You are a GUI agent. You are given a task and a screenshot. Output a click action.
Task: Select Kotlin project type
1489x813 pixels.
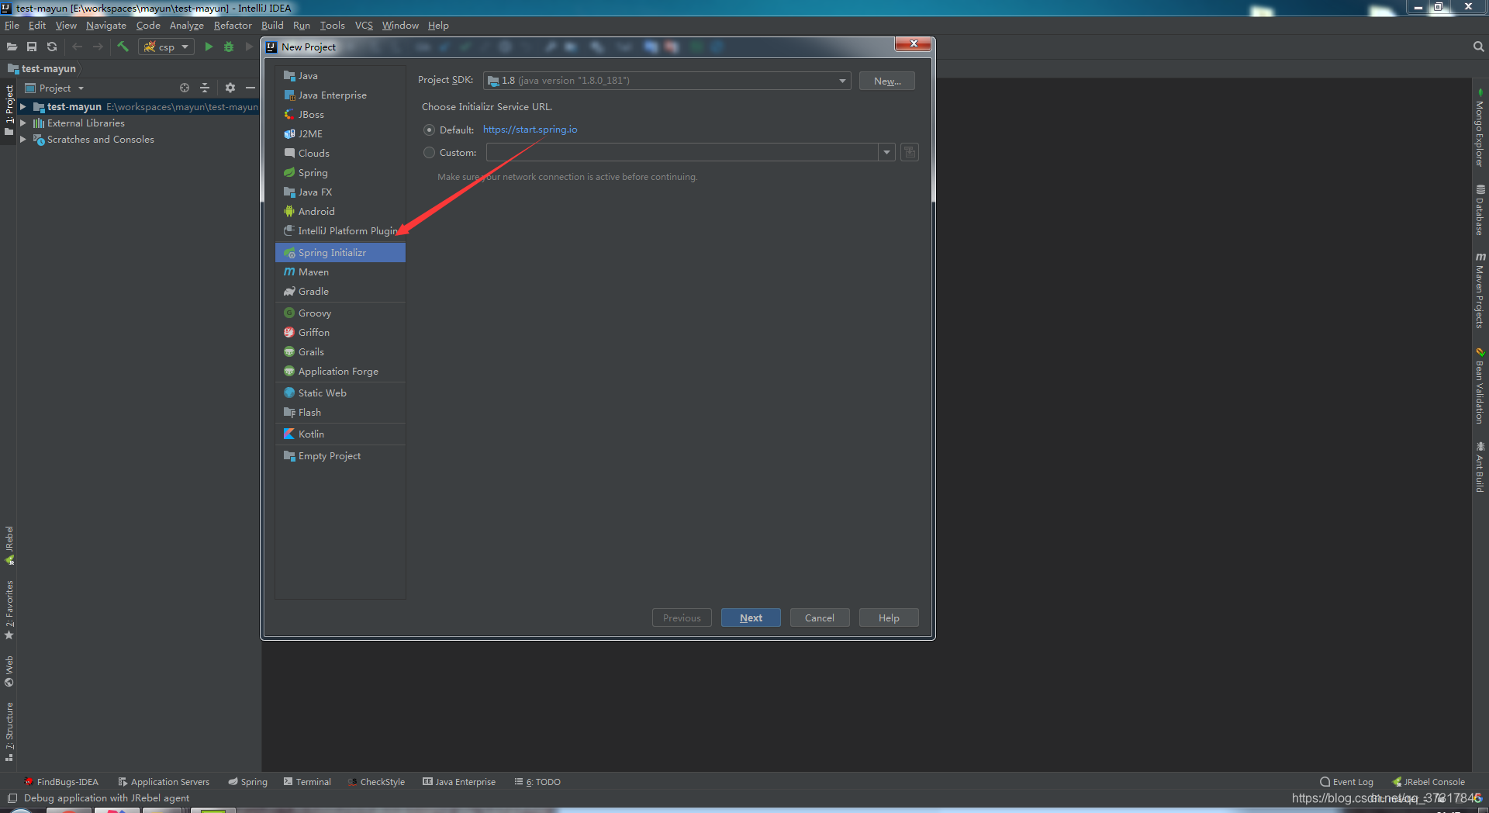click(x=340, y=434)
